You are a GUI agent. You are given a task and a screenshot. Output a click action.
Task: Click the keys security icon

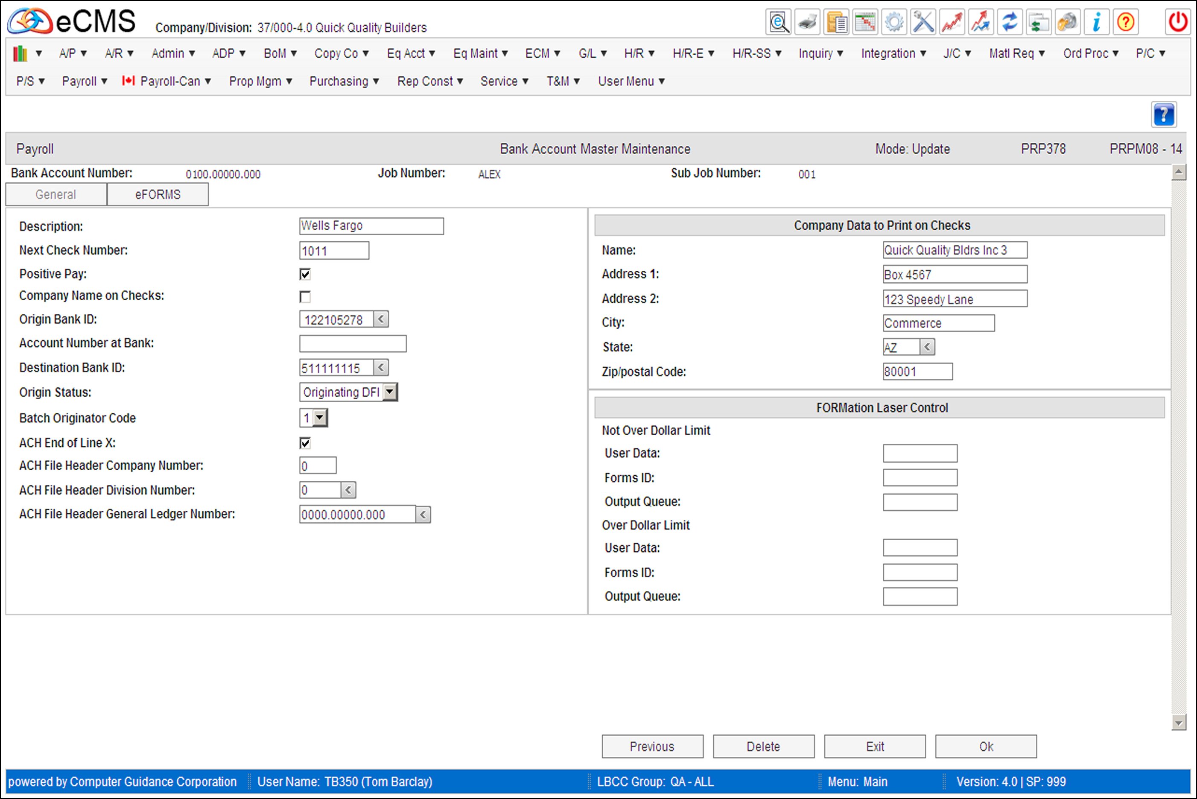tap(1068, 22)
